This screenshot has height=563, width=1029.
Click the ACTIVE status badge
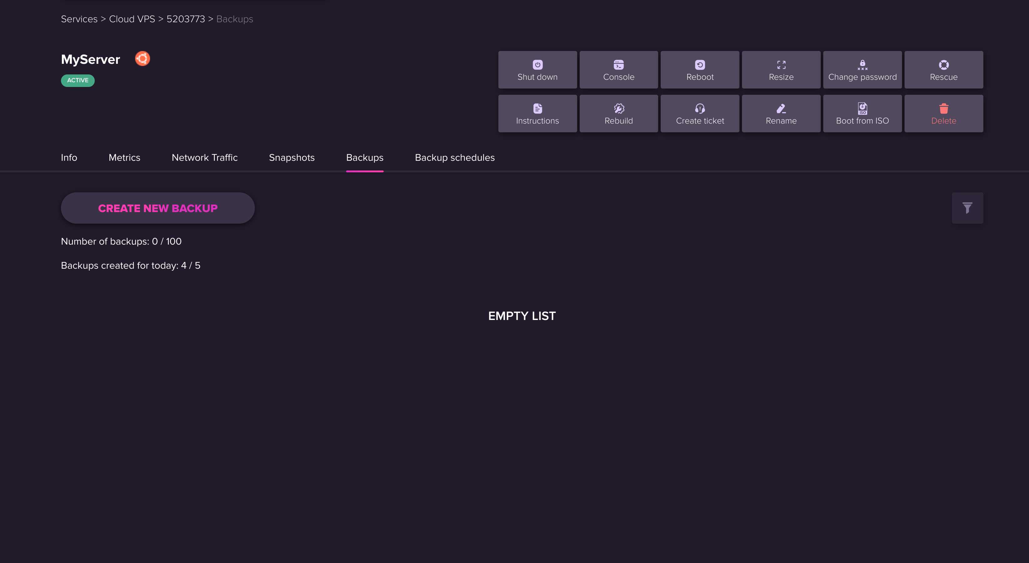point(78,80)
